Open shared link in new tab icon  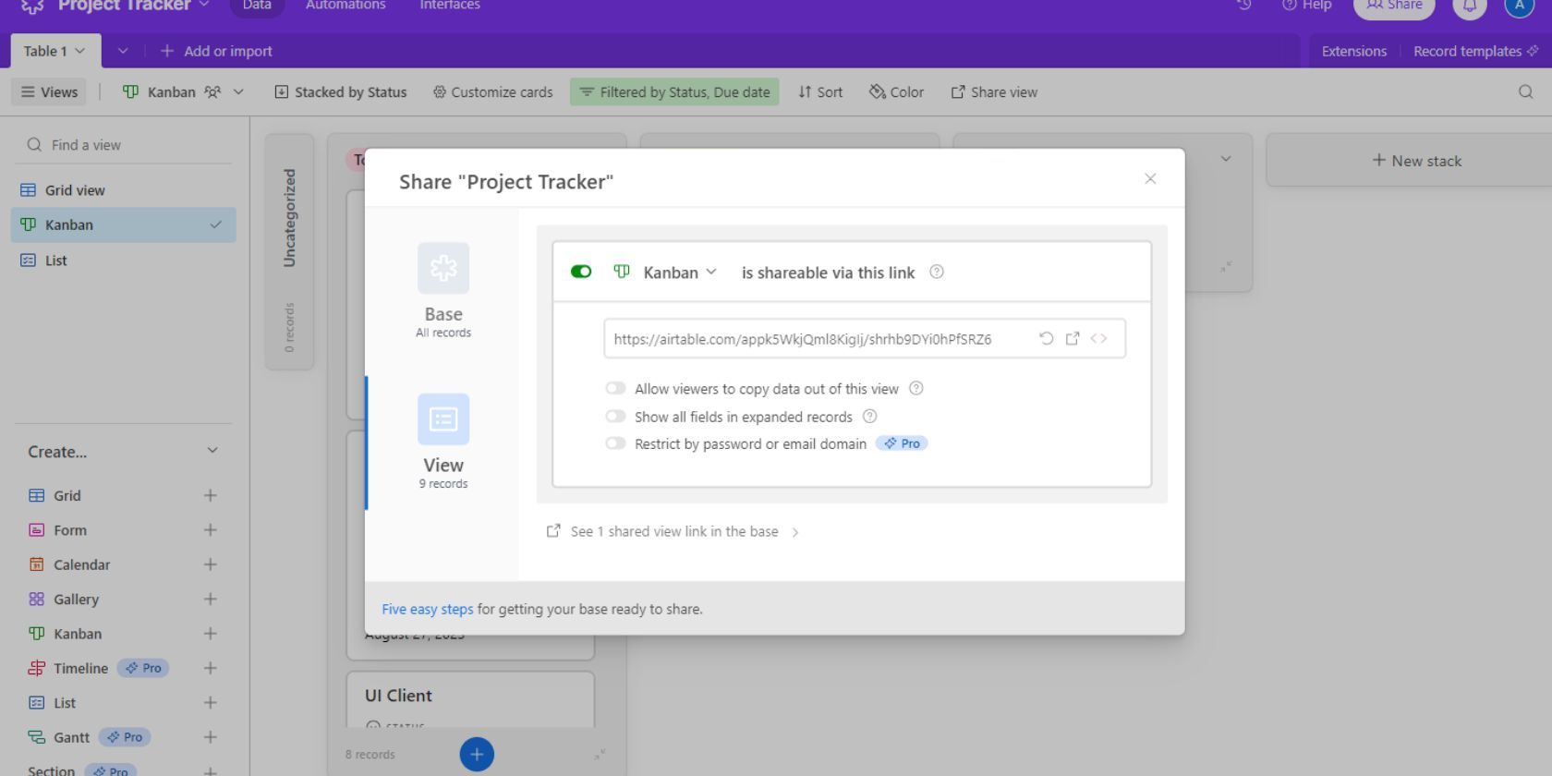click(x=1073, y=339)
